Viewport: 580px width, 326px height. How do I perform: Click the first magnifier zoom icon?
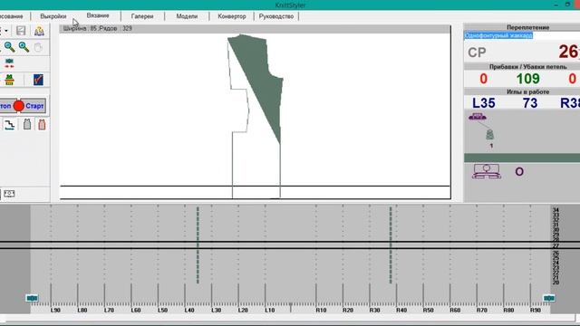point(9,47)
